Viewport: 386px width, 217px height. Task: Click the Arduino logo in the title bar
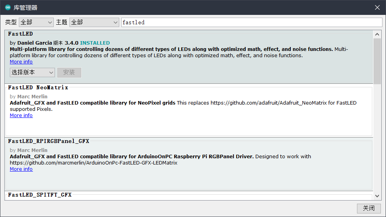click(x=8, y=7)
